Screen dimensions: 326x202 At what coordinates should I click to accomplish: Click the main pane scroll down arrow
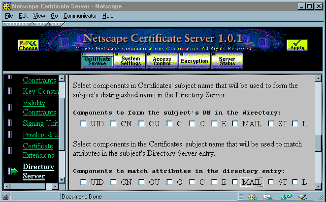pos(318,186)
